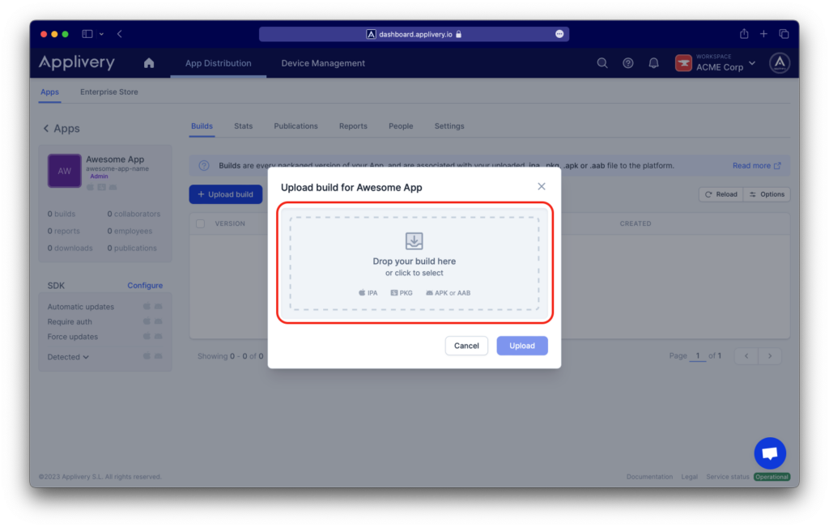Expand the ACME Corp workspace dropdown

pyautogui.click(x=752, y=63)
